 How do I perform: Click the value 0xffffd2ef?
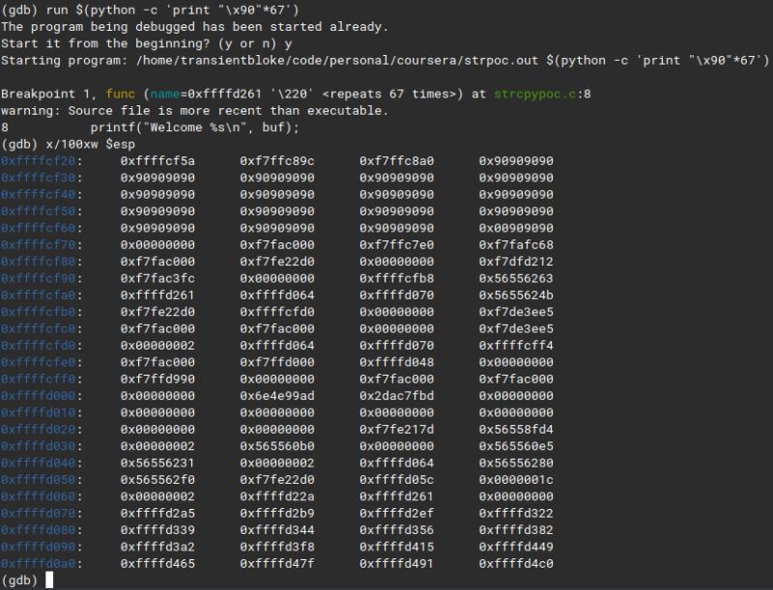(x=396, y=513)
